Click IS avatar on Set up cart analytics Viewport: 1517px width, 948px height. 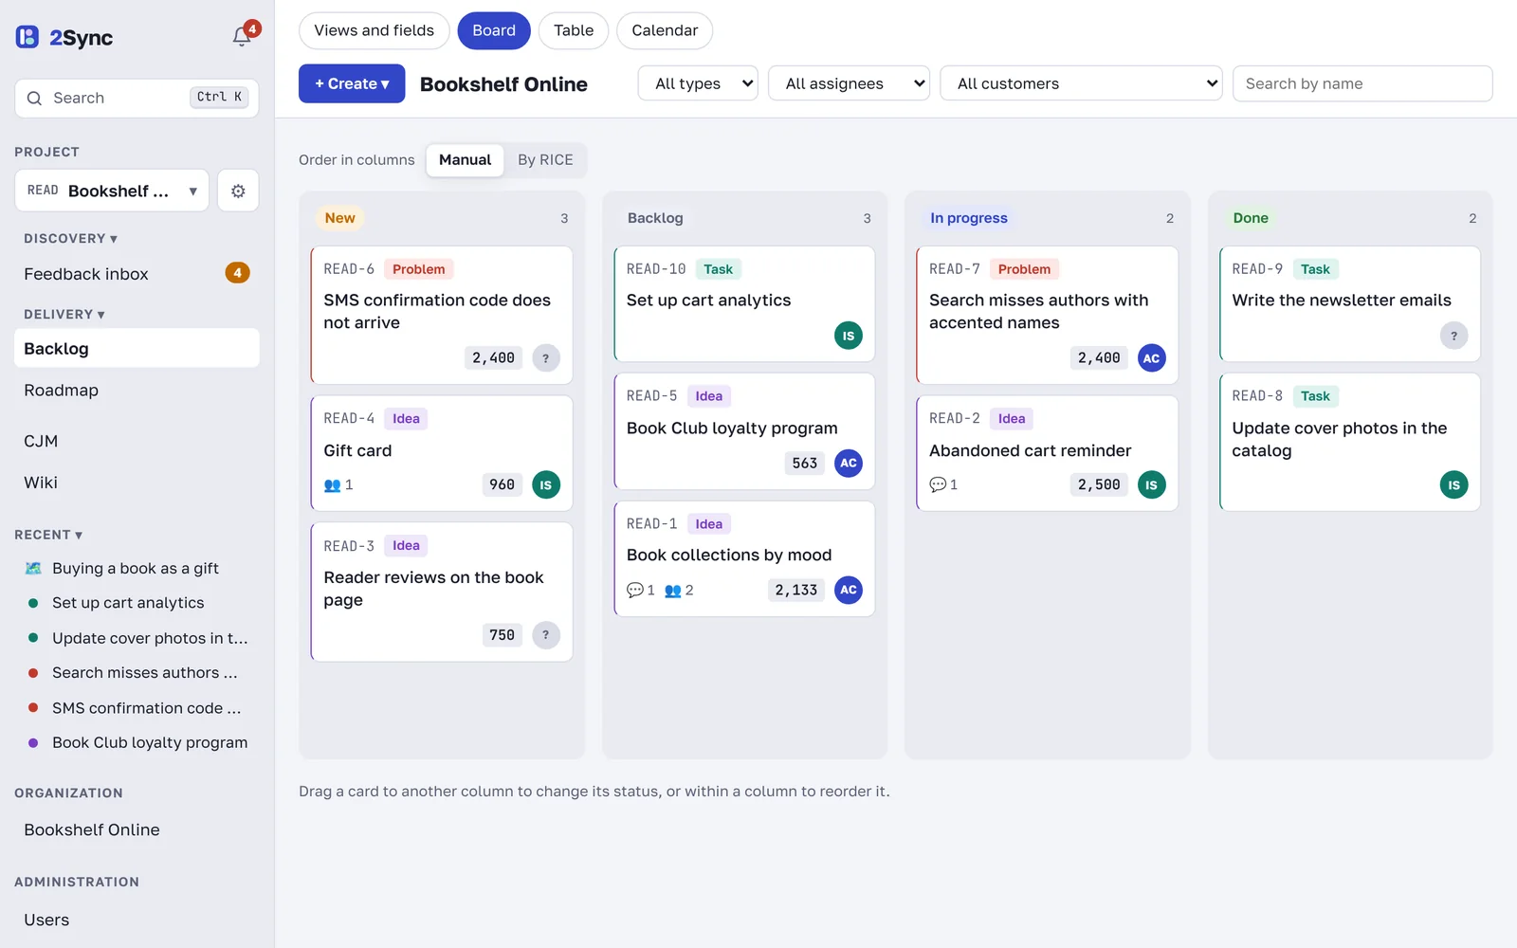(x=849, y=336)
